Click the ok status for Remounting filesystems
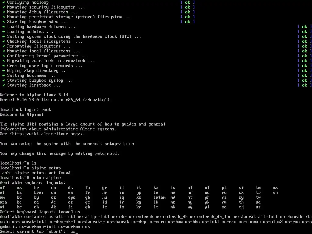The image size is (312, 234). 304,46
